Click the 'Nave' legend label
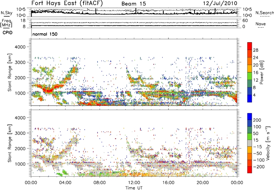274x190 pixels. 261,24
